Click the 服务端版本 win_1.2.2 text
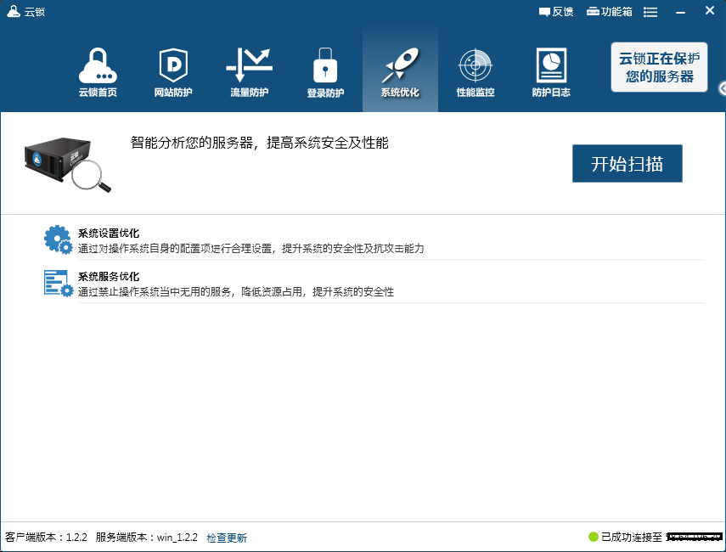This screenshot has width=726, height=552. (x=146, y=538)
